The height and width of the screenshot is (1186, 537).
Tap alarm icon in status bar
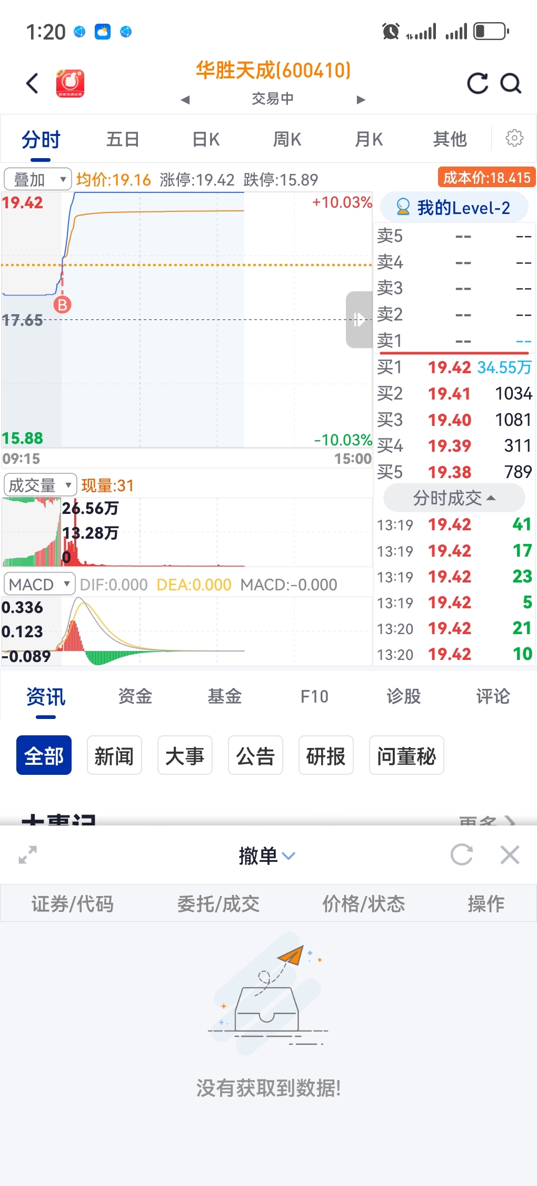point(391,32)
